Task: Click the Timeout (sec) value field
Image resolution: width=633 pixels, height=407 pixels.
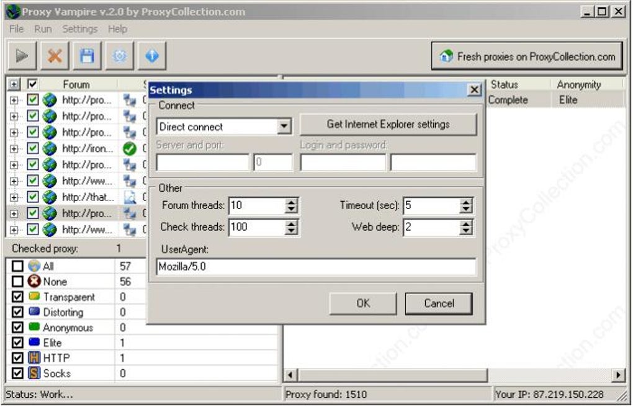Action: point(432,205)
